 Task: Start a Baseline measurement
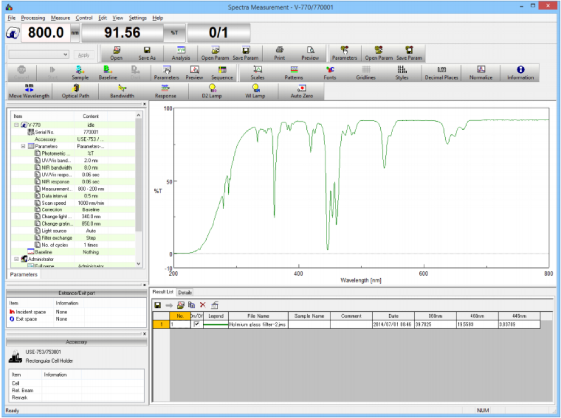(x=107, y=72)
